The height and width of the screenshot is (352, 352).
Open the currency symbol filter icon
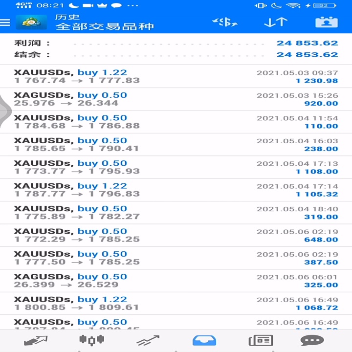(x=225, y=22)
